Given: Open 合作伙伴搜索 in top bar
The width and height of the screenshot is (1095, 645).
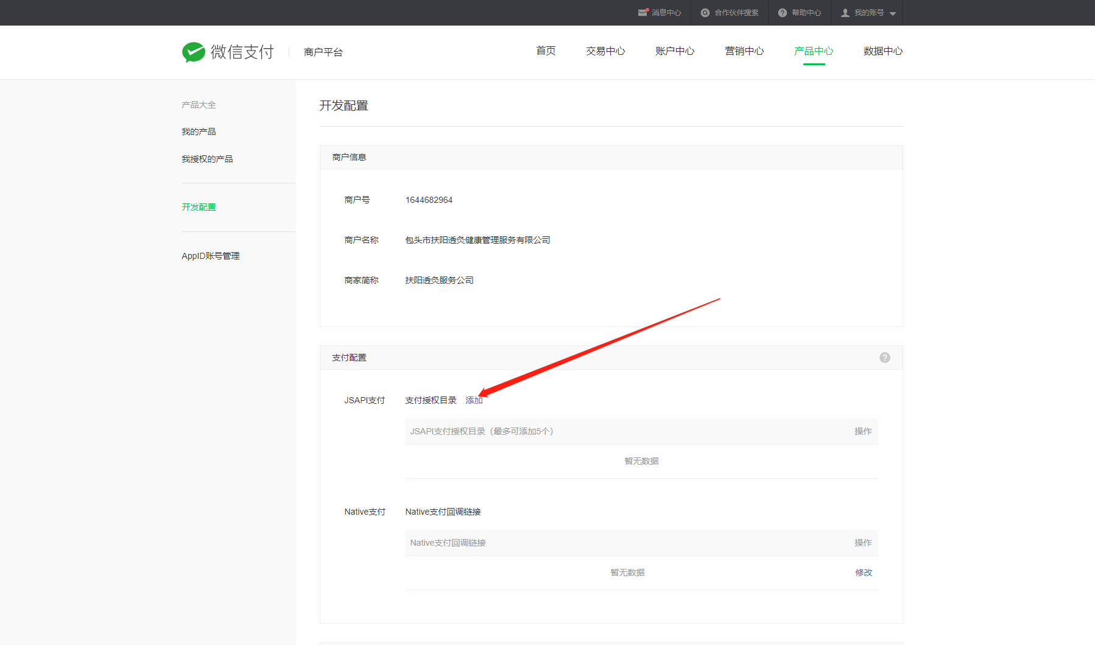Looking at the screenshot, I should (736, 13).
